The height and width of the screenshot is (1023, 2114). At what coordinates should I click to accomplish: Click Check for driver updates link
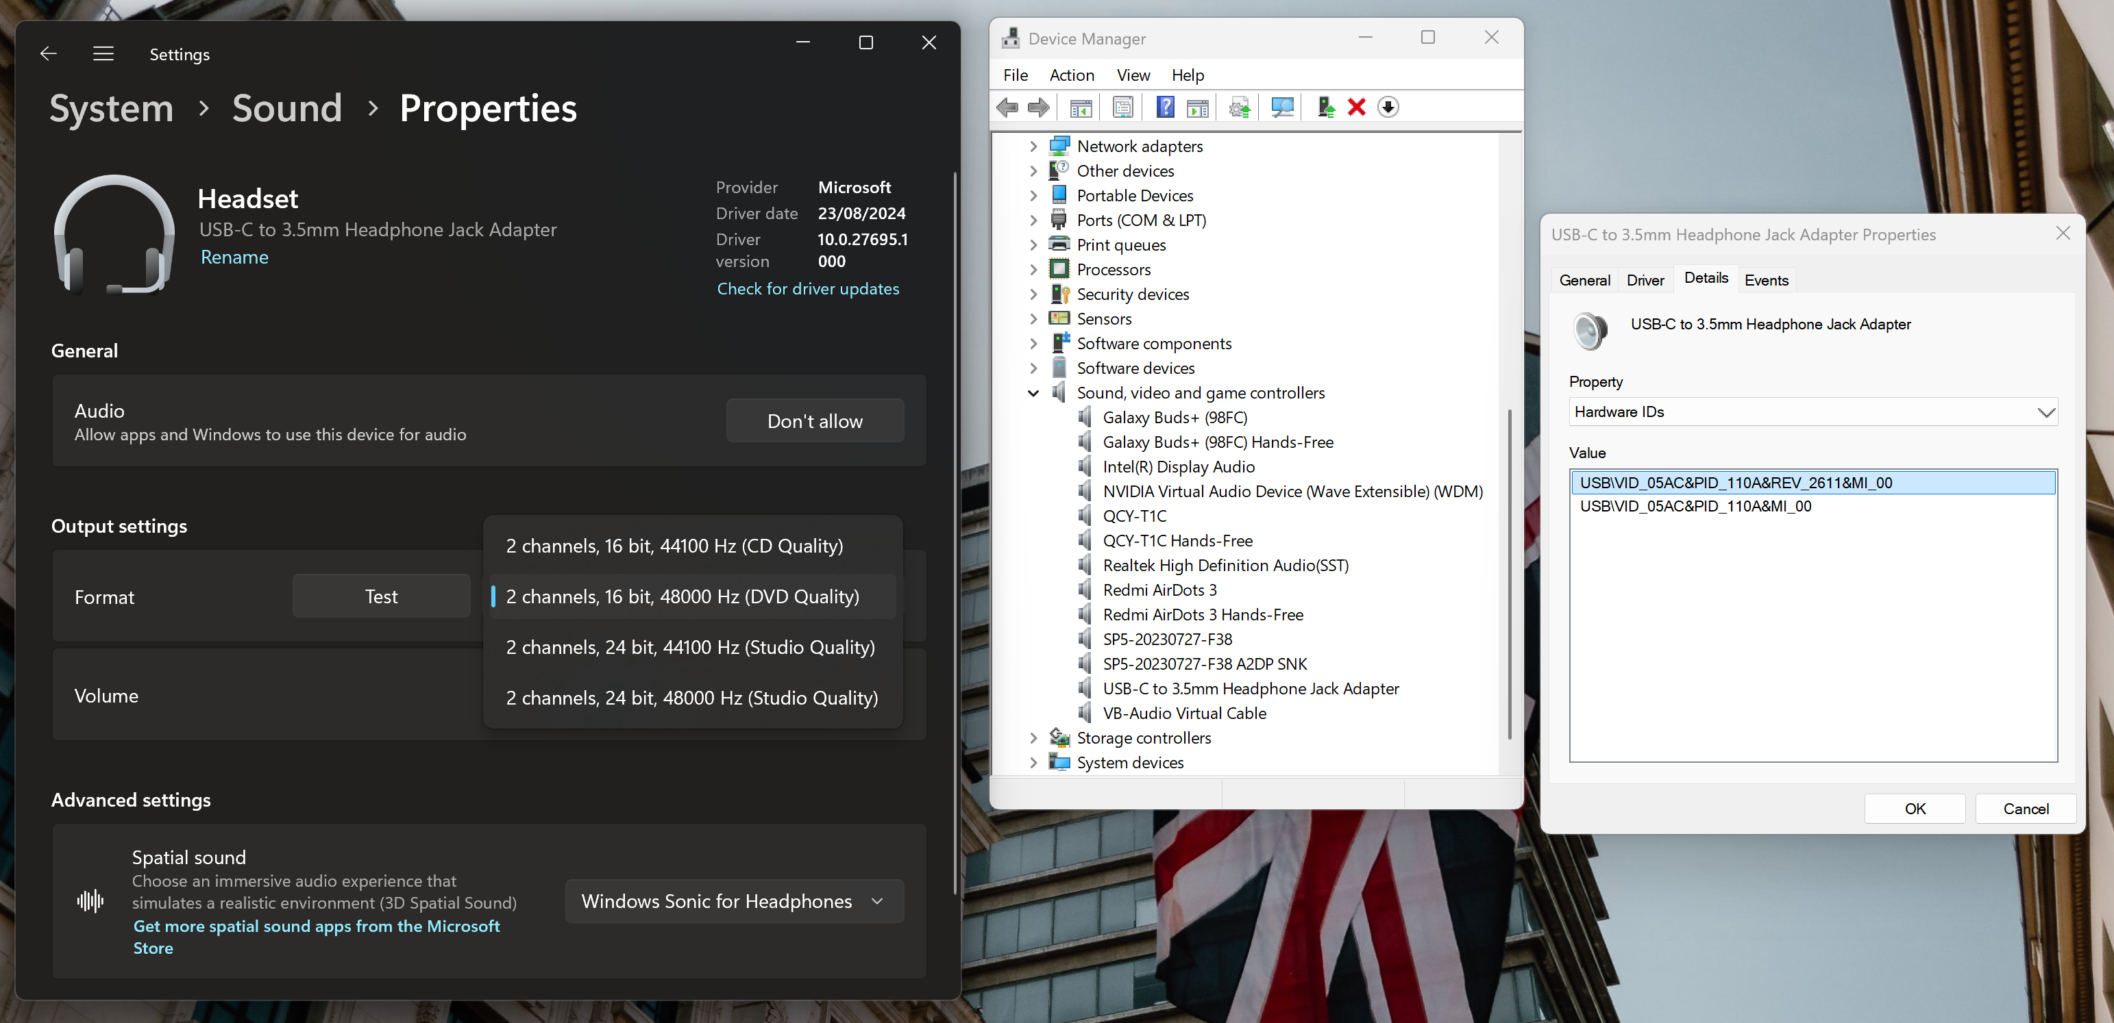pos(807,288)
